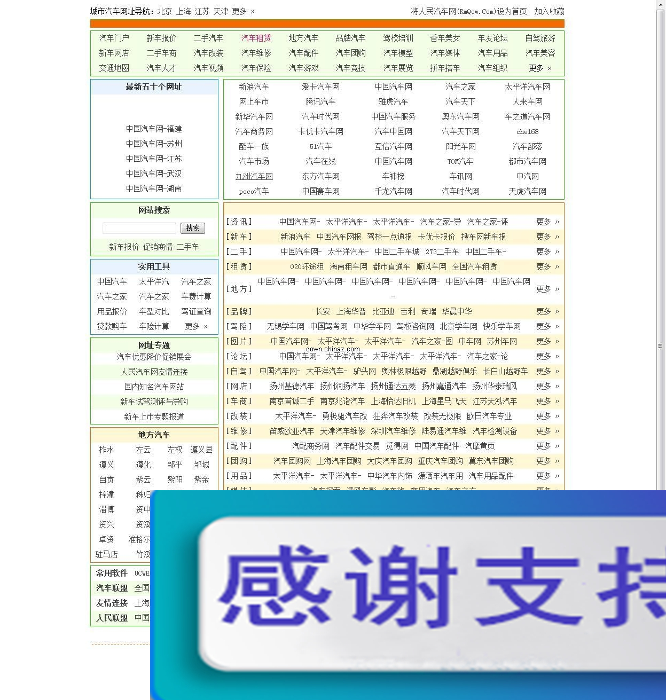This screenshot has width=666, height=700.
Task: Select 淄博 in local cars list
Action: pyautogui.click(x=106, y=509)
